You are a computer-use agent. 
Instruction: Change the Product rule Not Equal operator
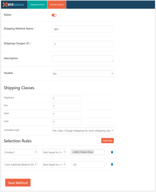pos(54,152)
